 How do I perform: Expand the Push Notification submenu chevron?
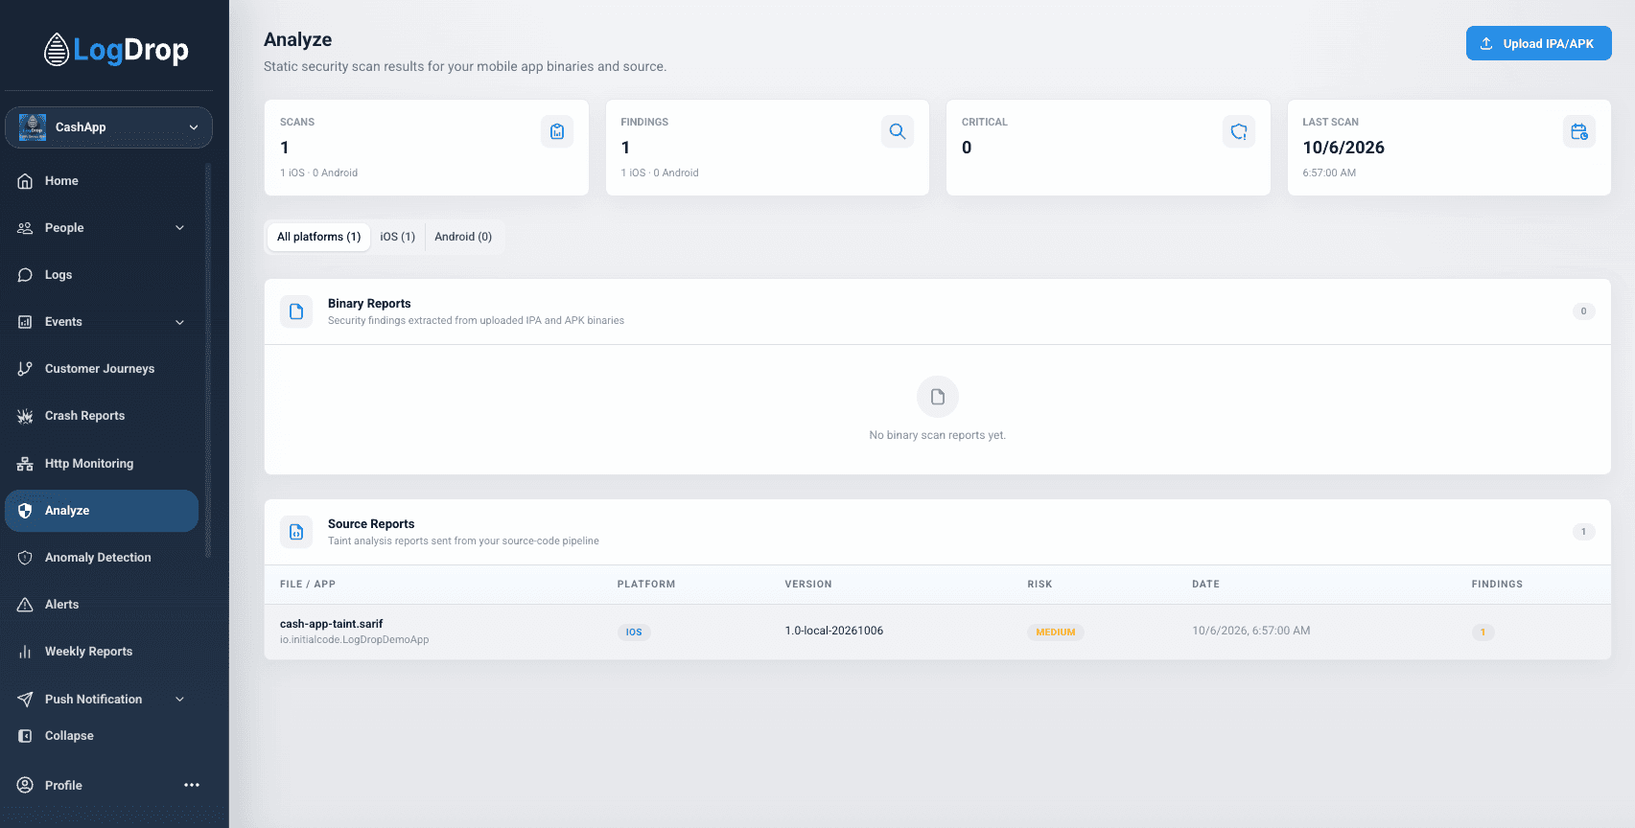(179, 700)
